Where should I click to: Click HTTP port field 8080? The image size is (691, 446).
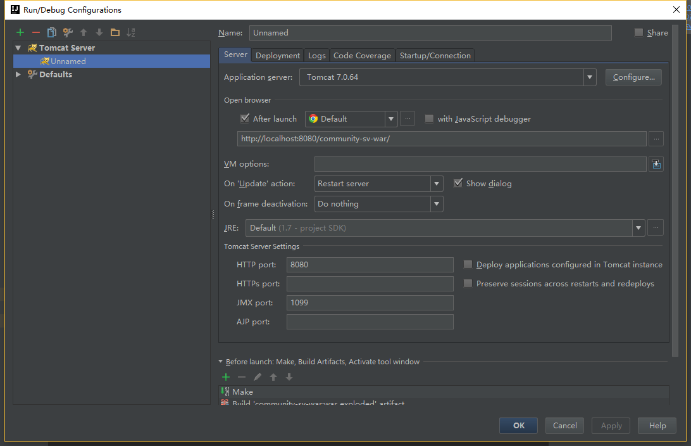coord(370,265)
